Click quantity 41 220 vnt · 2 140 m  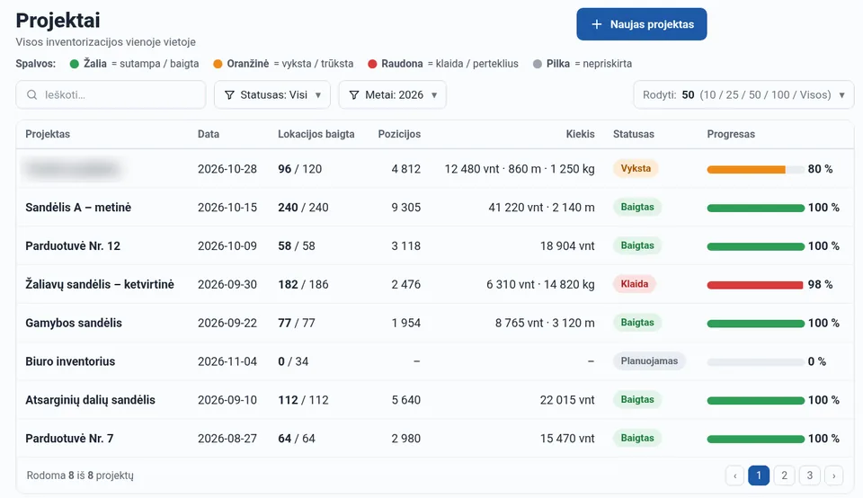click(541, 208)
